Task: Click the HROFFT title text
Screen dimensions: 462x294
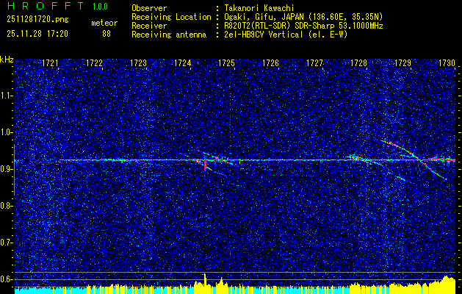Action: tap(46, 6)
